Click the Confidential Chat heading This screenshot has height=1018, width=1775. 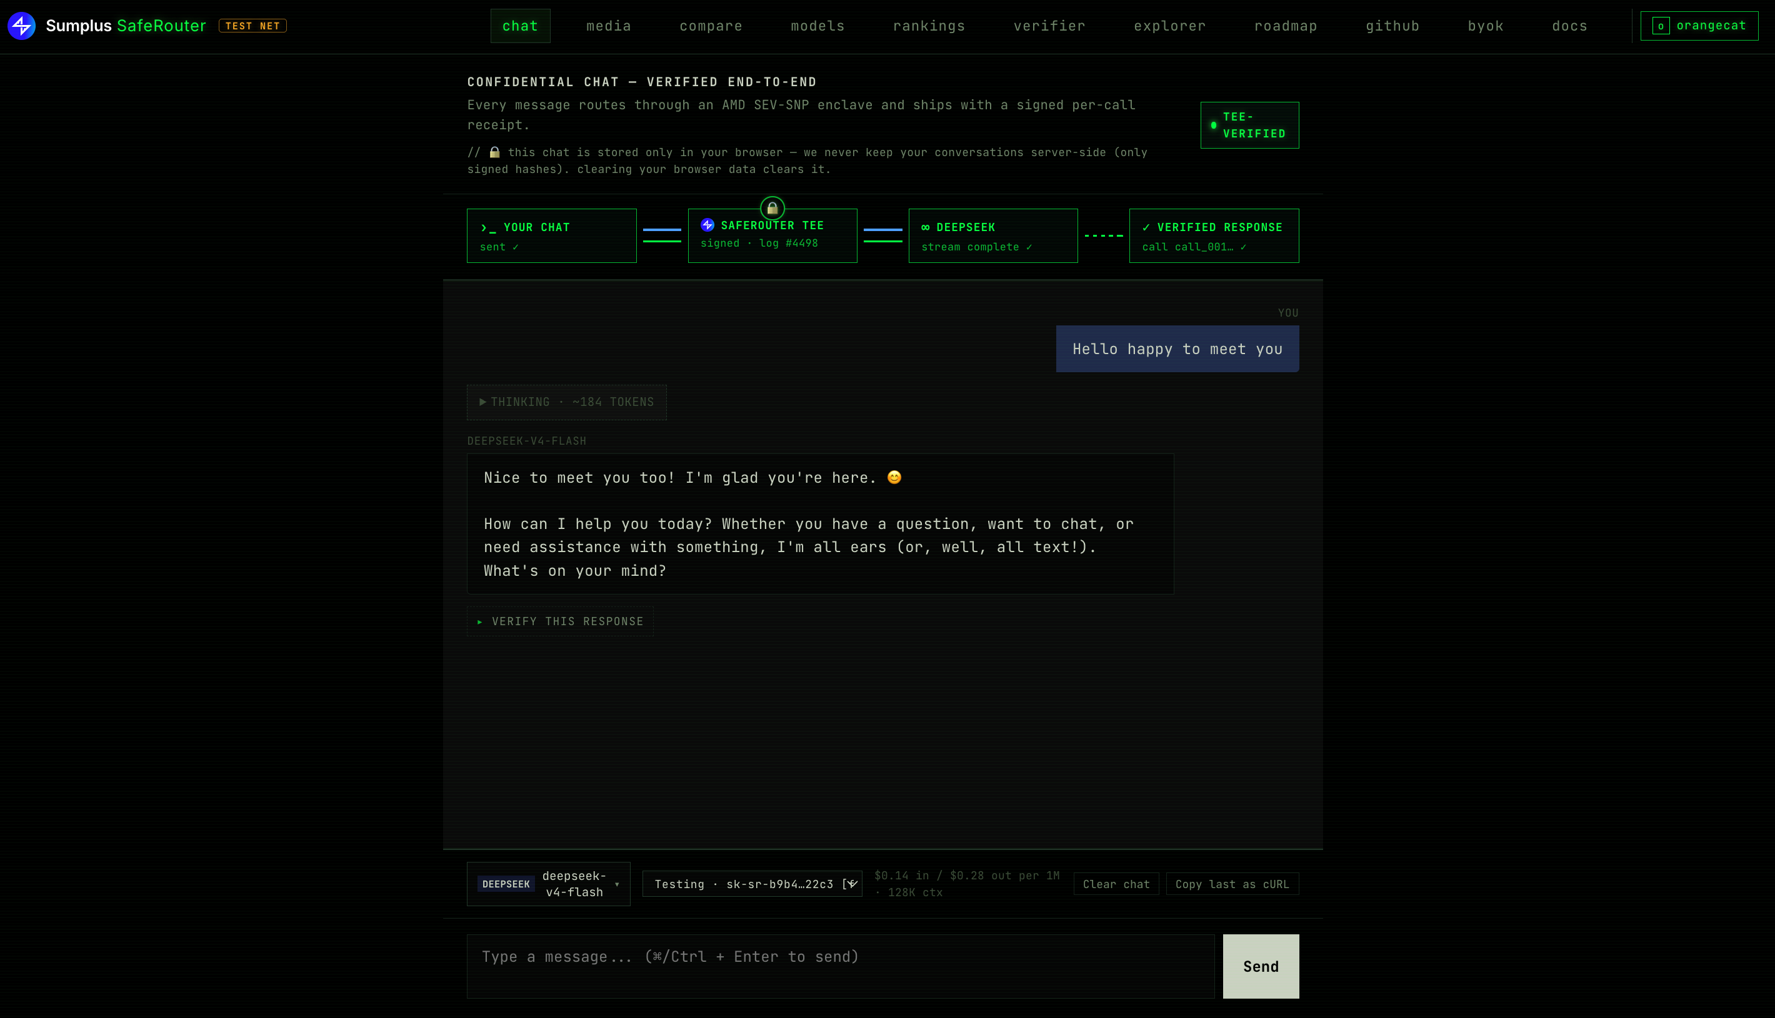pyautogui.click(x=642, y=82)
